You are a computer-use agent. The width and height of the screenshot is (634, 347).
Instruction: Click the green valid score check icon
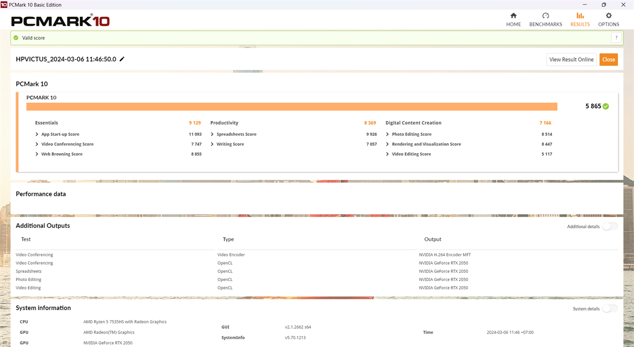[x=16, y=38]
